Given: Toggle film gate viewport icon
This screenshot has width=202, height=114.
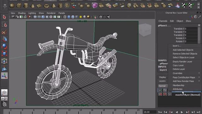Looking at the screenshot, I should click(x=39, y=17).
